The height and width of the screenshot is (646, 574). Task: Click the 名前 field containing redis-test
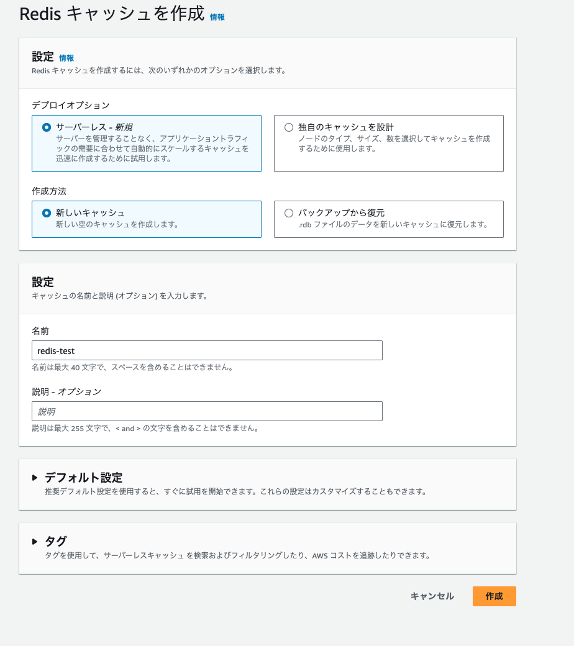(207, 350)
